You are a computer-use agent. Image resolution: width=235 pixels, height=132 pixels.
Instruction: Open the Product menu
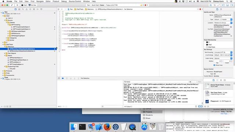coord(56,1)
